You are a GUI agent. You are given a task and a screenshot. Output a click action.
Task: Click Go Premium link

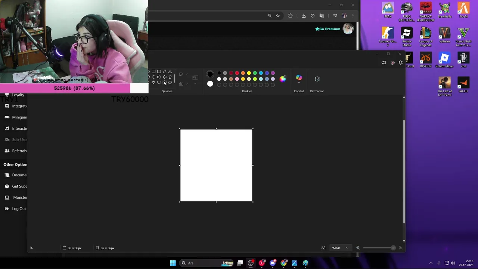[x=328, y=29]
